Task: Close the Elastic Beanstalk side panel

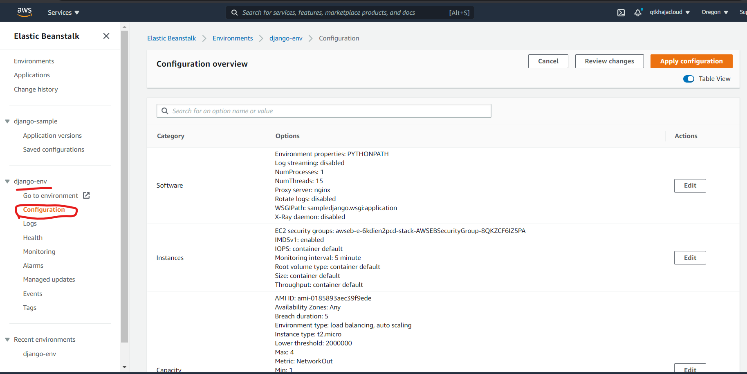Action: 106,36
